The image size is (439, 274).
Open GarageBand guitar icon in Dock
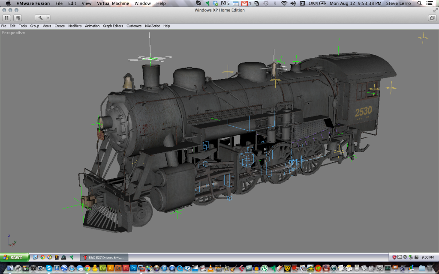pyautogui.click(x=234, y=268)
